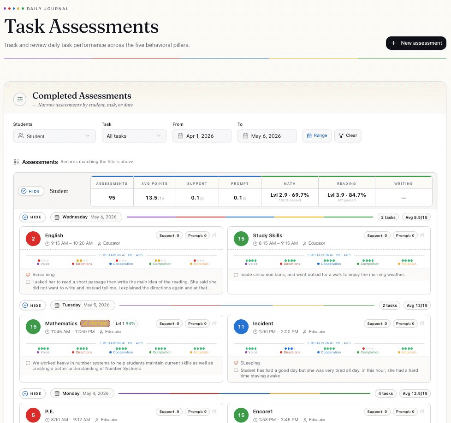Click the Avg 12.5/15 pill
The height and width of the screenshot is (423, 451).
pyautogui.click(x=415, y=394)
